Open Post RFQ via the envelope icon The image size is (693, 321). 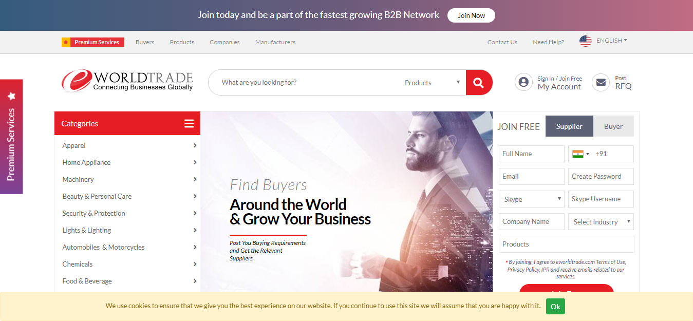(x=601, y=82)
